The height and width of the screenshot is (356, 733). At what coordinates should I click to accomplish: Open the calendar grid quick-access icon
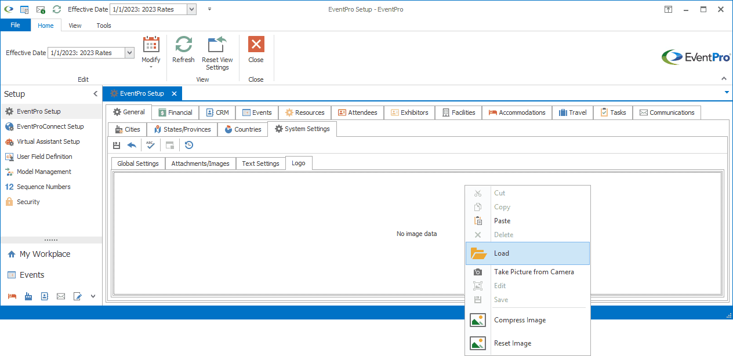(x=24, y=9)
